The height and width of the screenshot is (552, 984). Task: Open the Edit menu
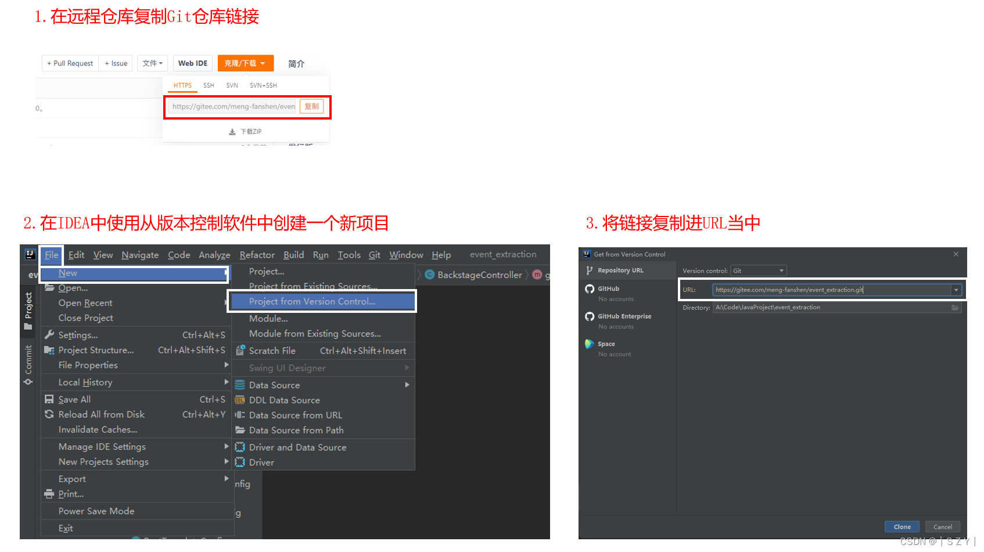tap(76, 255)
